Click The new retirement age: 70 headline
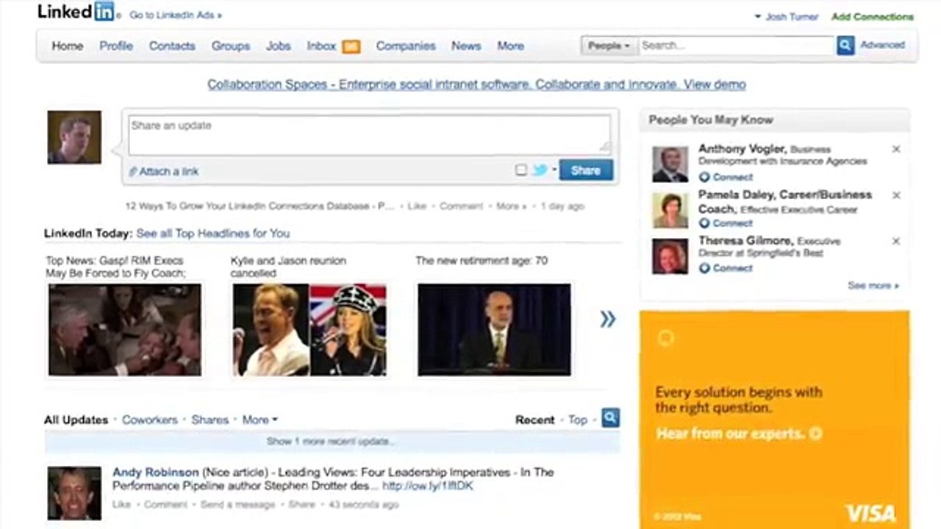Image resolution: width=941 pixels, height=529 pixels. pyautogui.click(x=482, y=261)
